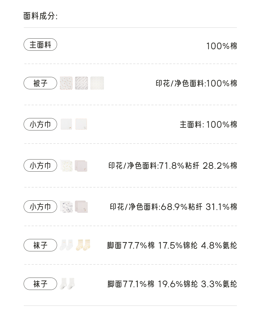Screen dimensions: 257x319
Task: Click the 小方巾 pill beside 主面料:100%棉
Action: click(x=40, y=125)
